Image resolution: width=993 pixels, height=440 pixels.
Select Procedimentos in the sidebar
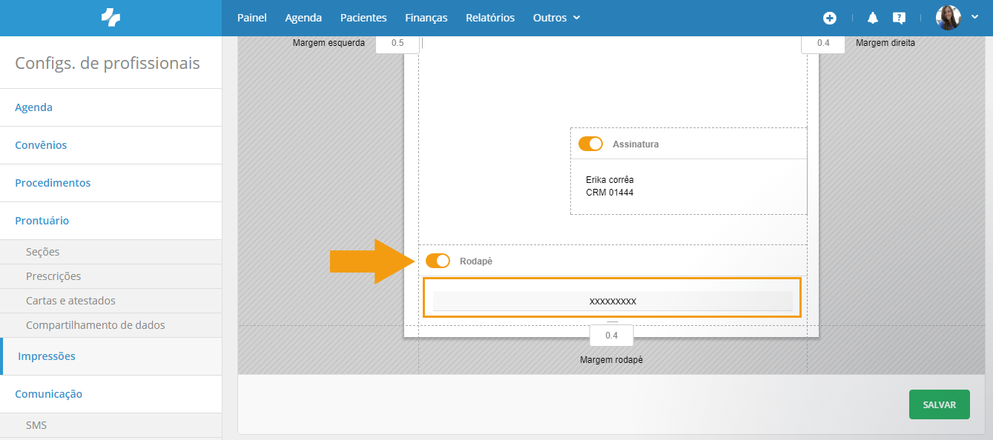[110, 183]
